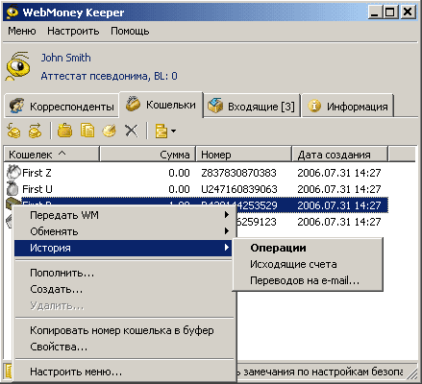Screen dimensions: 422x384
Task: Click the X delete toolbar icon
Action: pos(132,131)
